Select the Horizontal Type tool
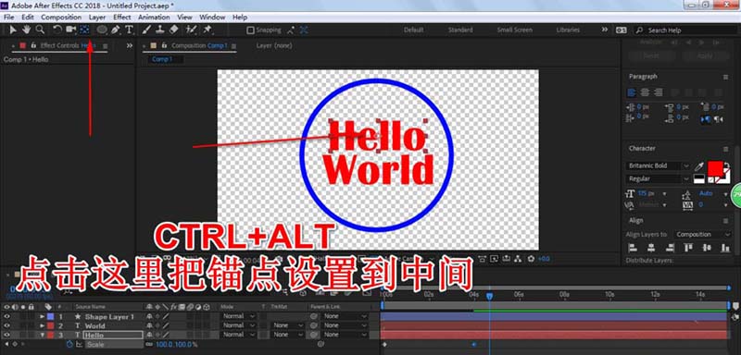 [x=129, y=30]
